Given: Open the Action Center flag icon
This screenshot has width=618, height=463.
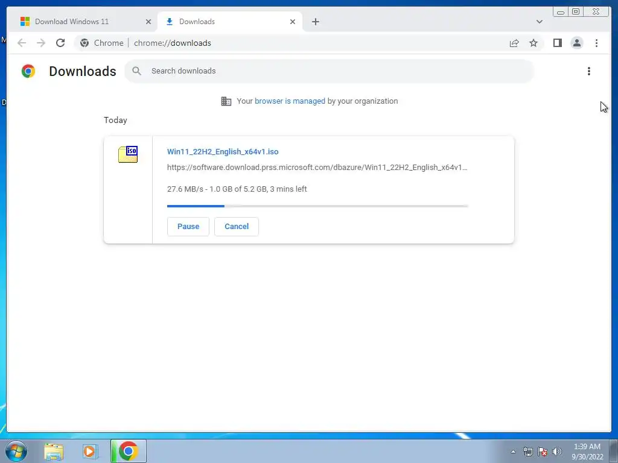Looking at the screenshot, I should coord(543,452).
